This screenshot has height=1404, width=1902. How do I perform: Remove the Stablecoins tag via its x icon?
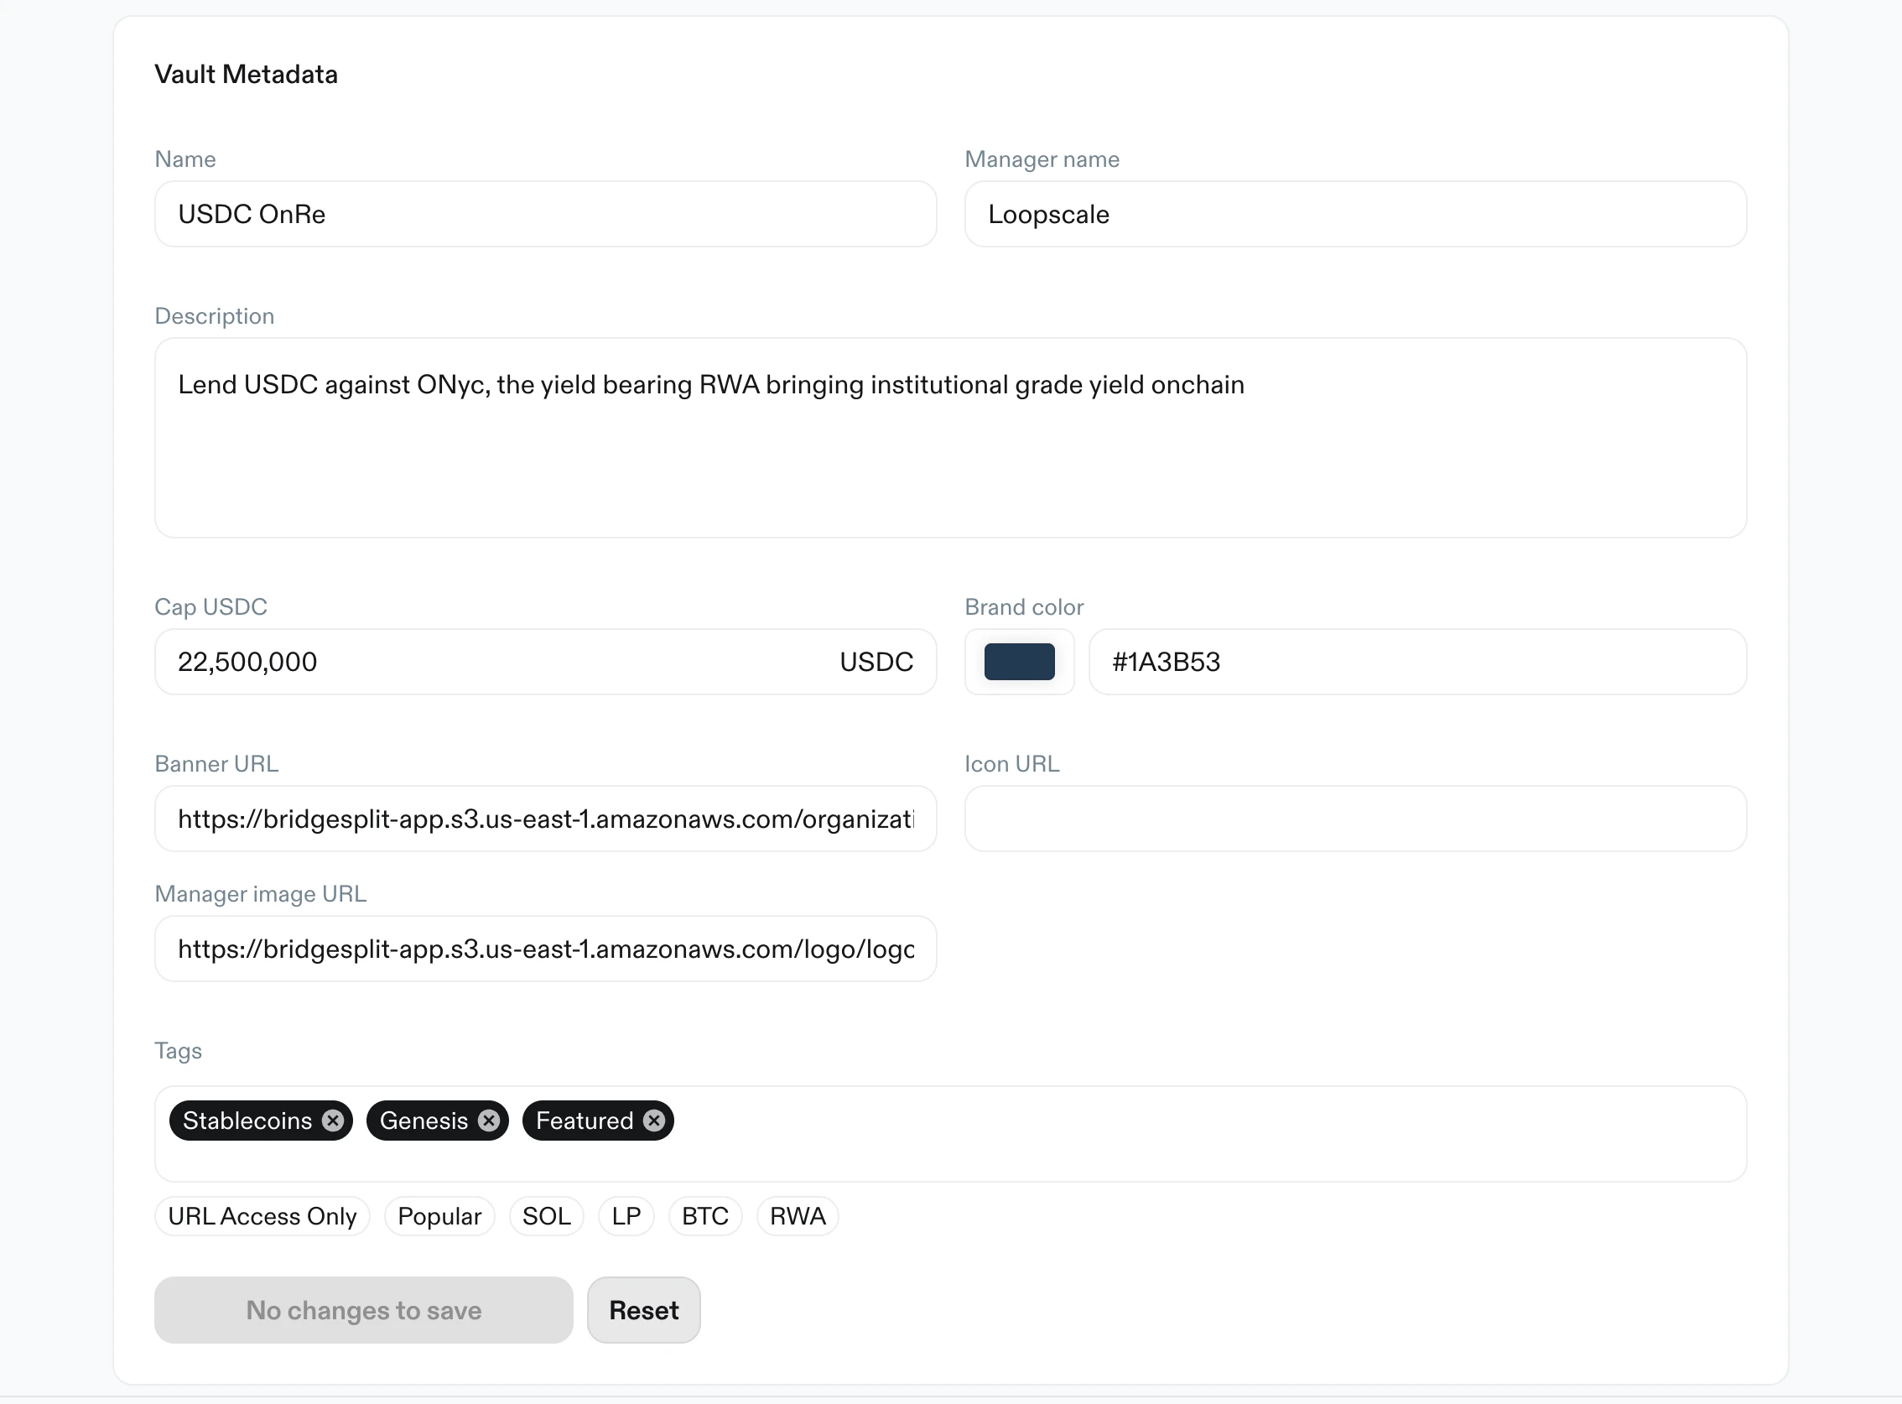tap(333, 1121)
